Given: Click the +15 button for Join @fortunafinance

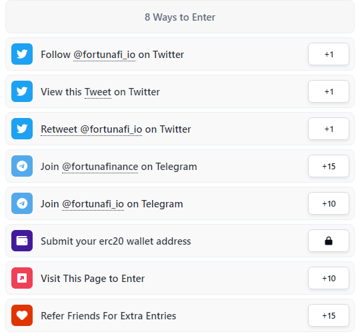Looking at the screenshot, I should click(x=329, y=166).
